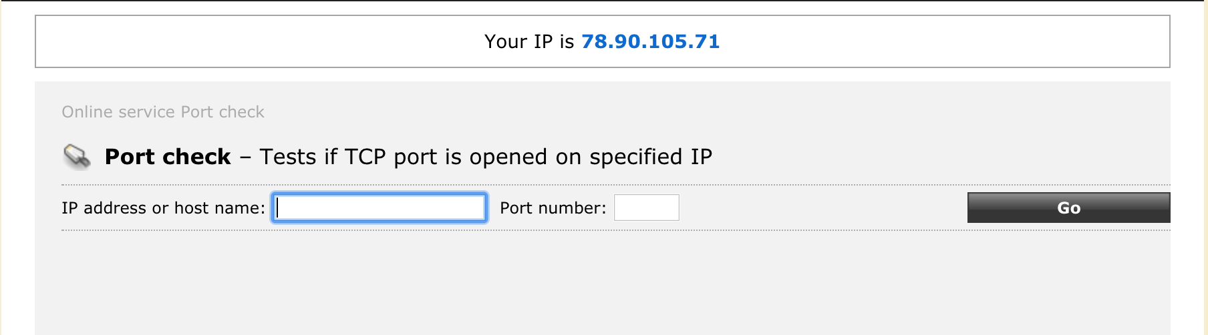This screenshot has width=1208, height=335.
Task: Click the dotted separator below the form row
Action: click(x=615, y=230)
